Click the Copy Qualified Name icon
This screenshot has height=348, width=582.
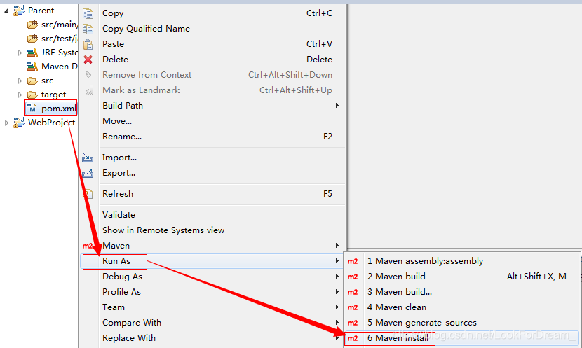tap(88, 29)
